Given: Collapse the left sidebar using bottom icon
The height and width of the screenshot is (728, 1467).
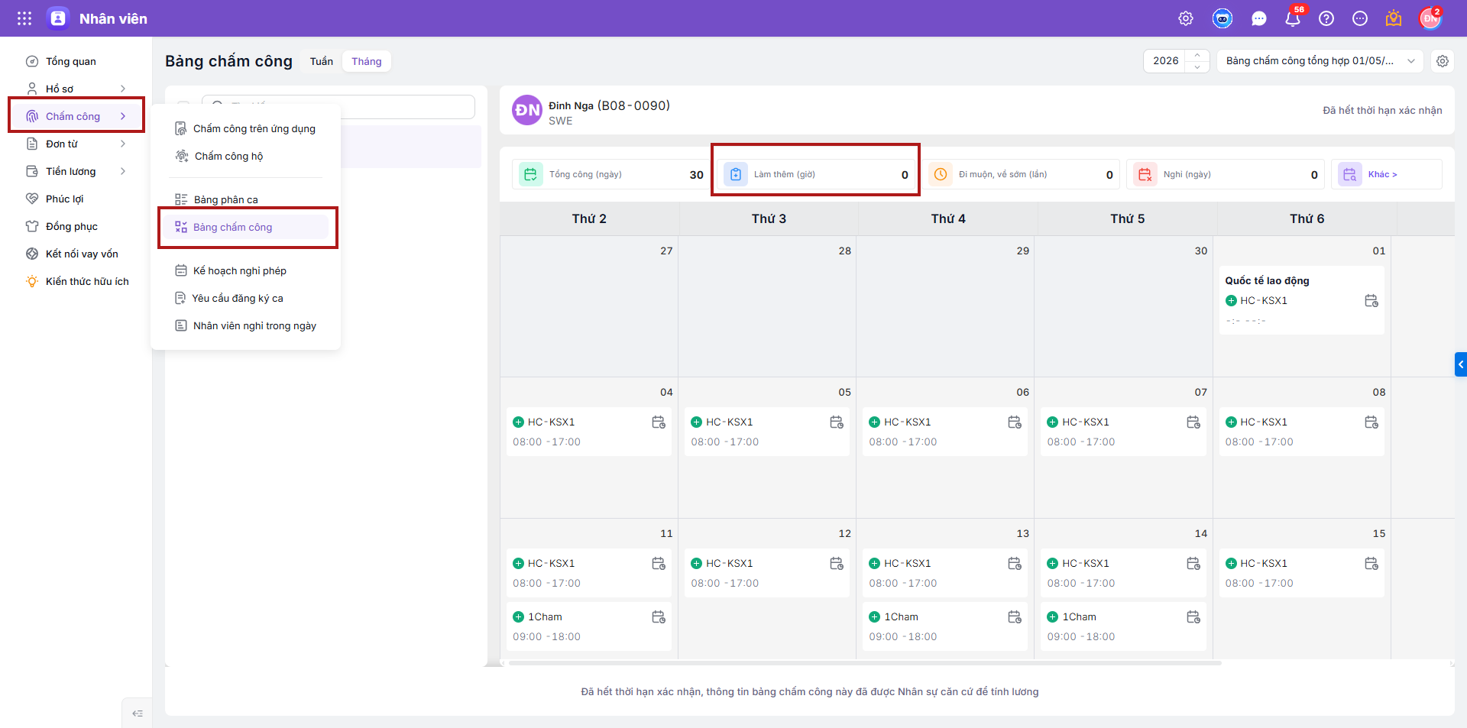Looking at the screenshot, I should pos(138,713).
